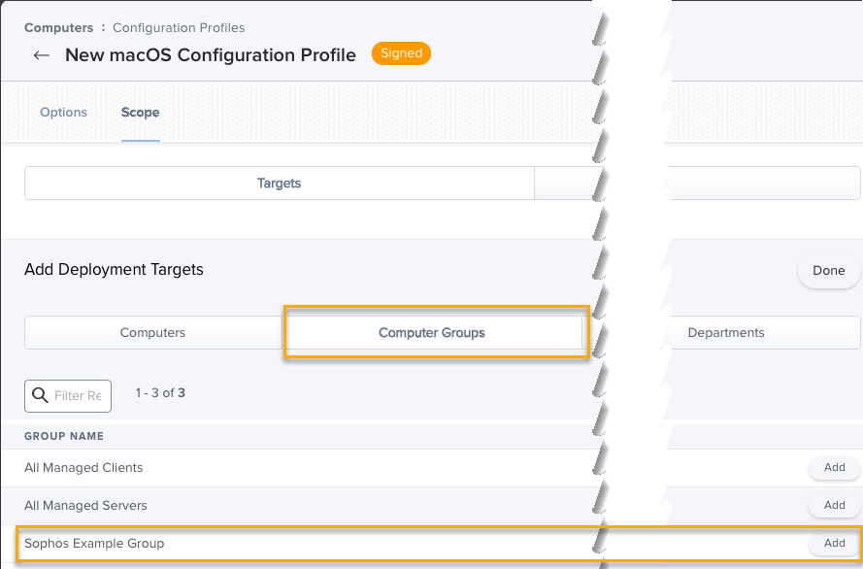Select the All Managed Servers row name

click(x=85, y=506)
